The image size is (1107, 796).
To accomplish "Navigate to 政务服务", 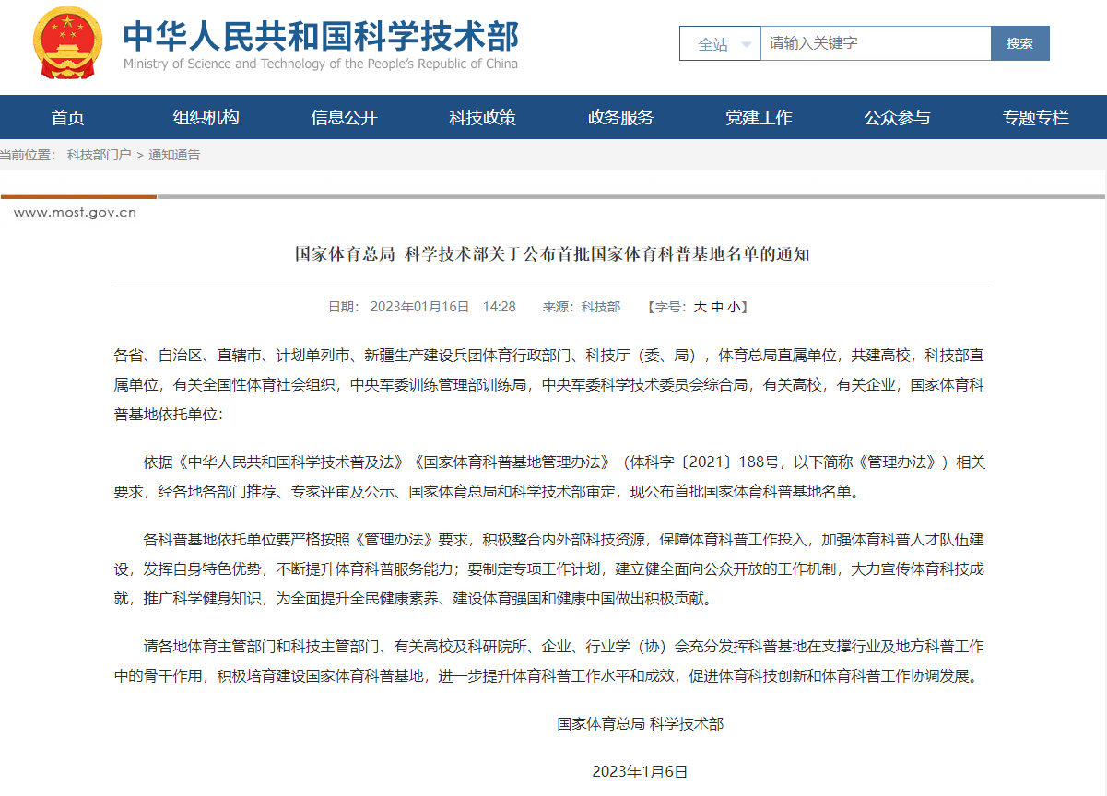I will 618,117.
